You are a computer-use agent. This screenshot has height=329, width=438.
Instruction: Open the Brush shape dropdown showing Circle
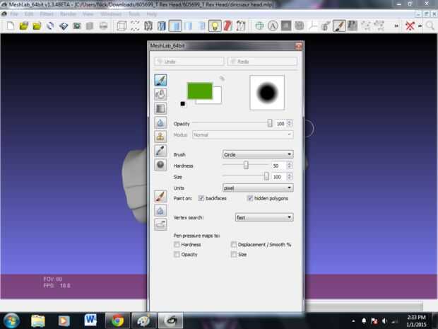click(x=258, y=154)
